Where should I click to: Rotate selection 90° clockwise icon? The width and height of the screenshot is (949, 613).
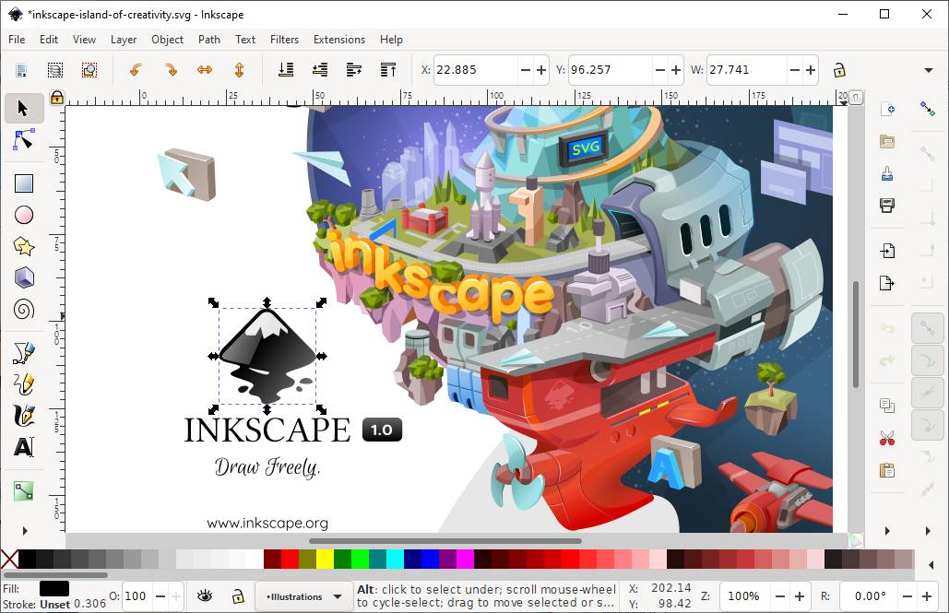(171, 69)
